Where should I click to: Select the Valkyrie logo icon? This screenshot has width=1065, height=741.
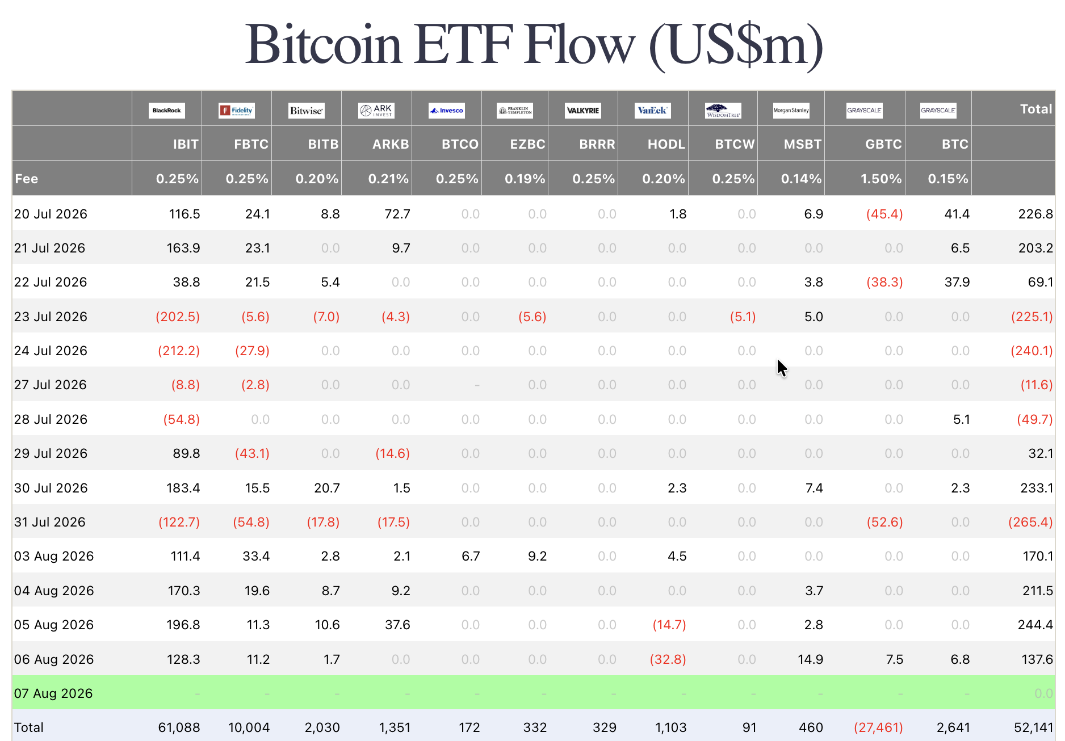(583, 111)
